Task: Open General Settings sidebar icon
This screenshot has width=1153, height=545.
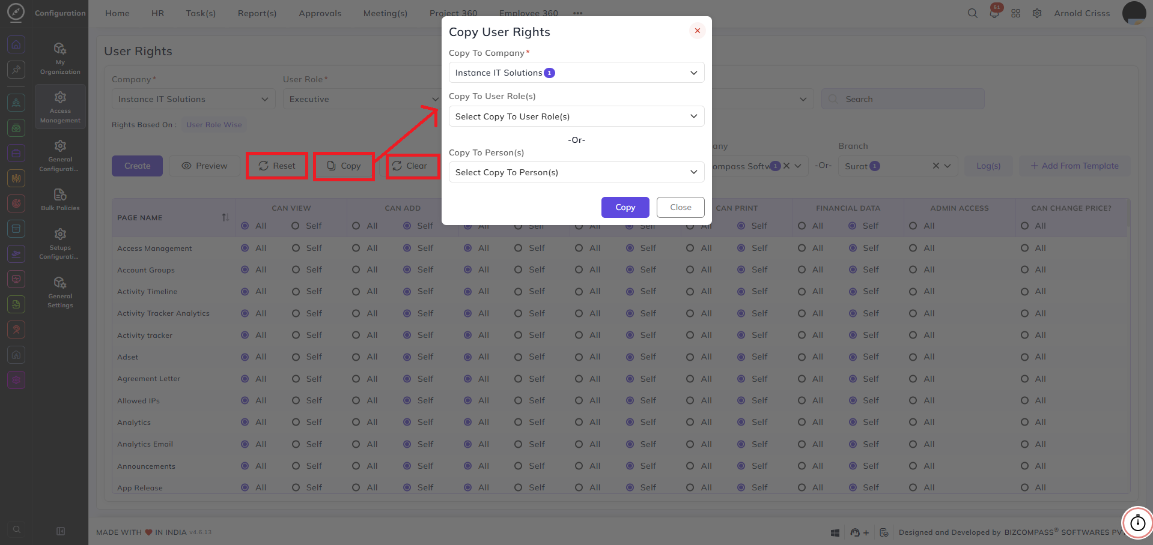Action: [60, 292]
